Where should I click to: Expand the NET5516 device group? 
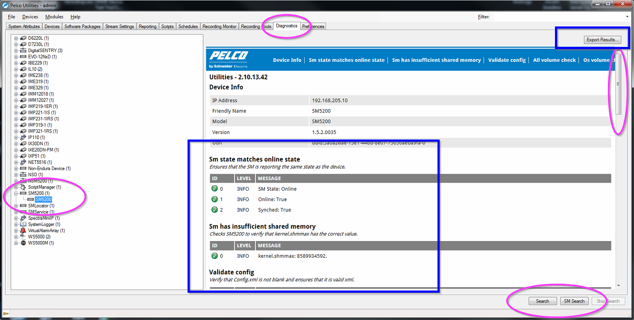(x=16, y=163)
